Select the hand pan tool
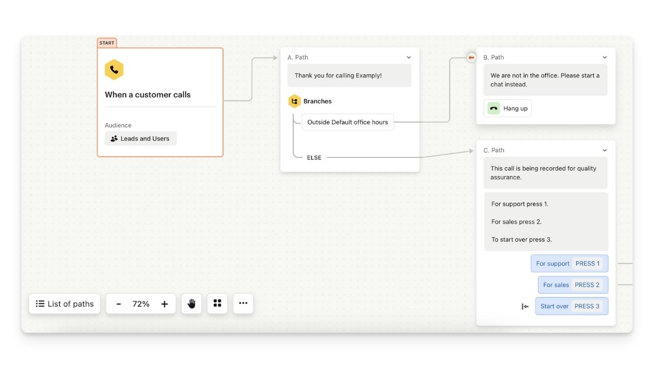The width and height of the screenshot is (654, 368). point(192,304)
